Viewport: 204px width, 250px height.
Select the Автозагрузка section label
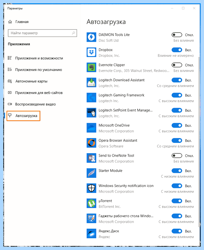pos(26,116)
